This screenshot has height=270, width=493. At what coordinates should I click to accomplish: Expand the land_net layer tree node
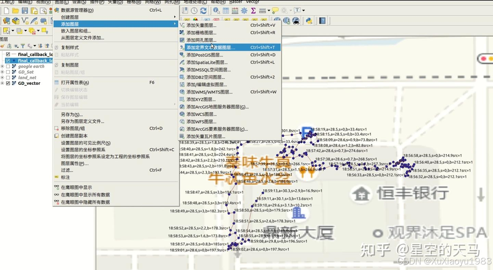pos(2,77)
